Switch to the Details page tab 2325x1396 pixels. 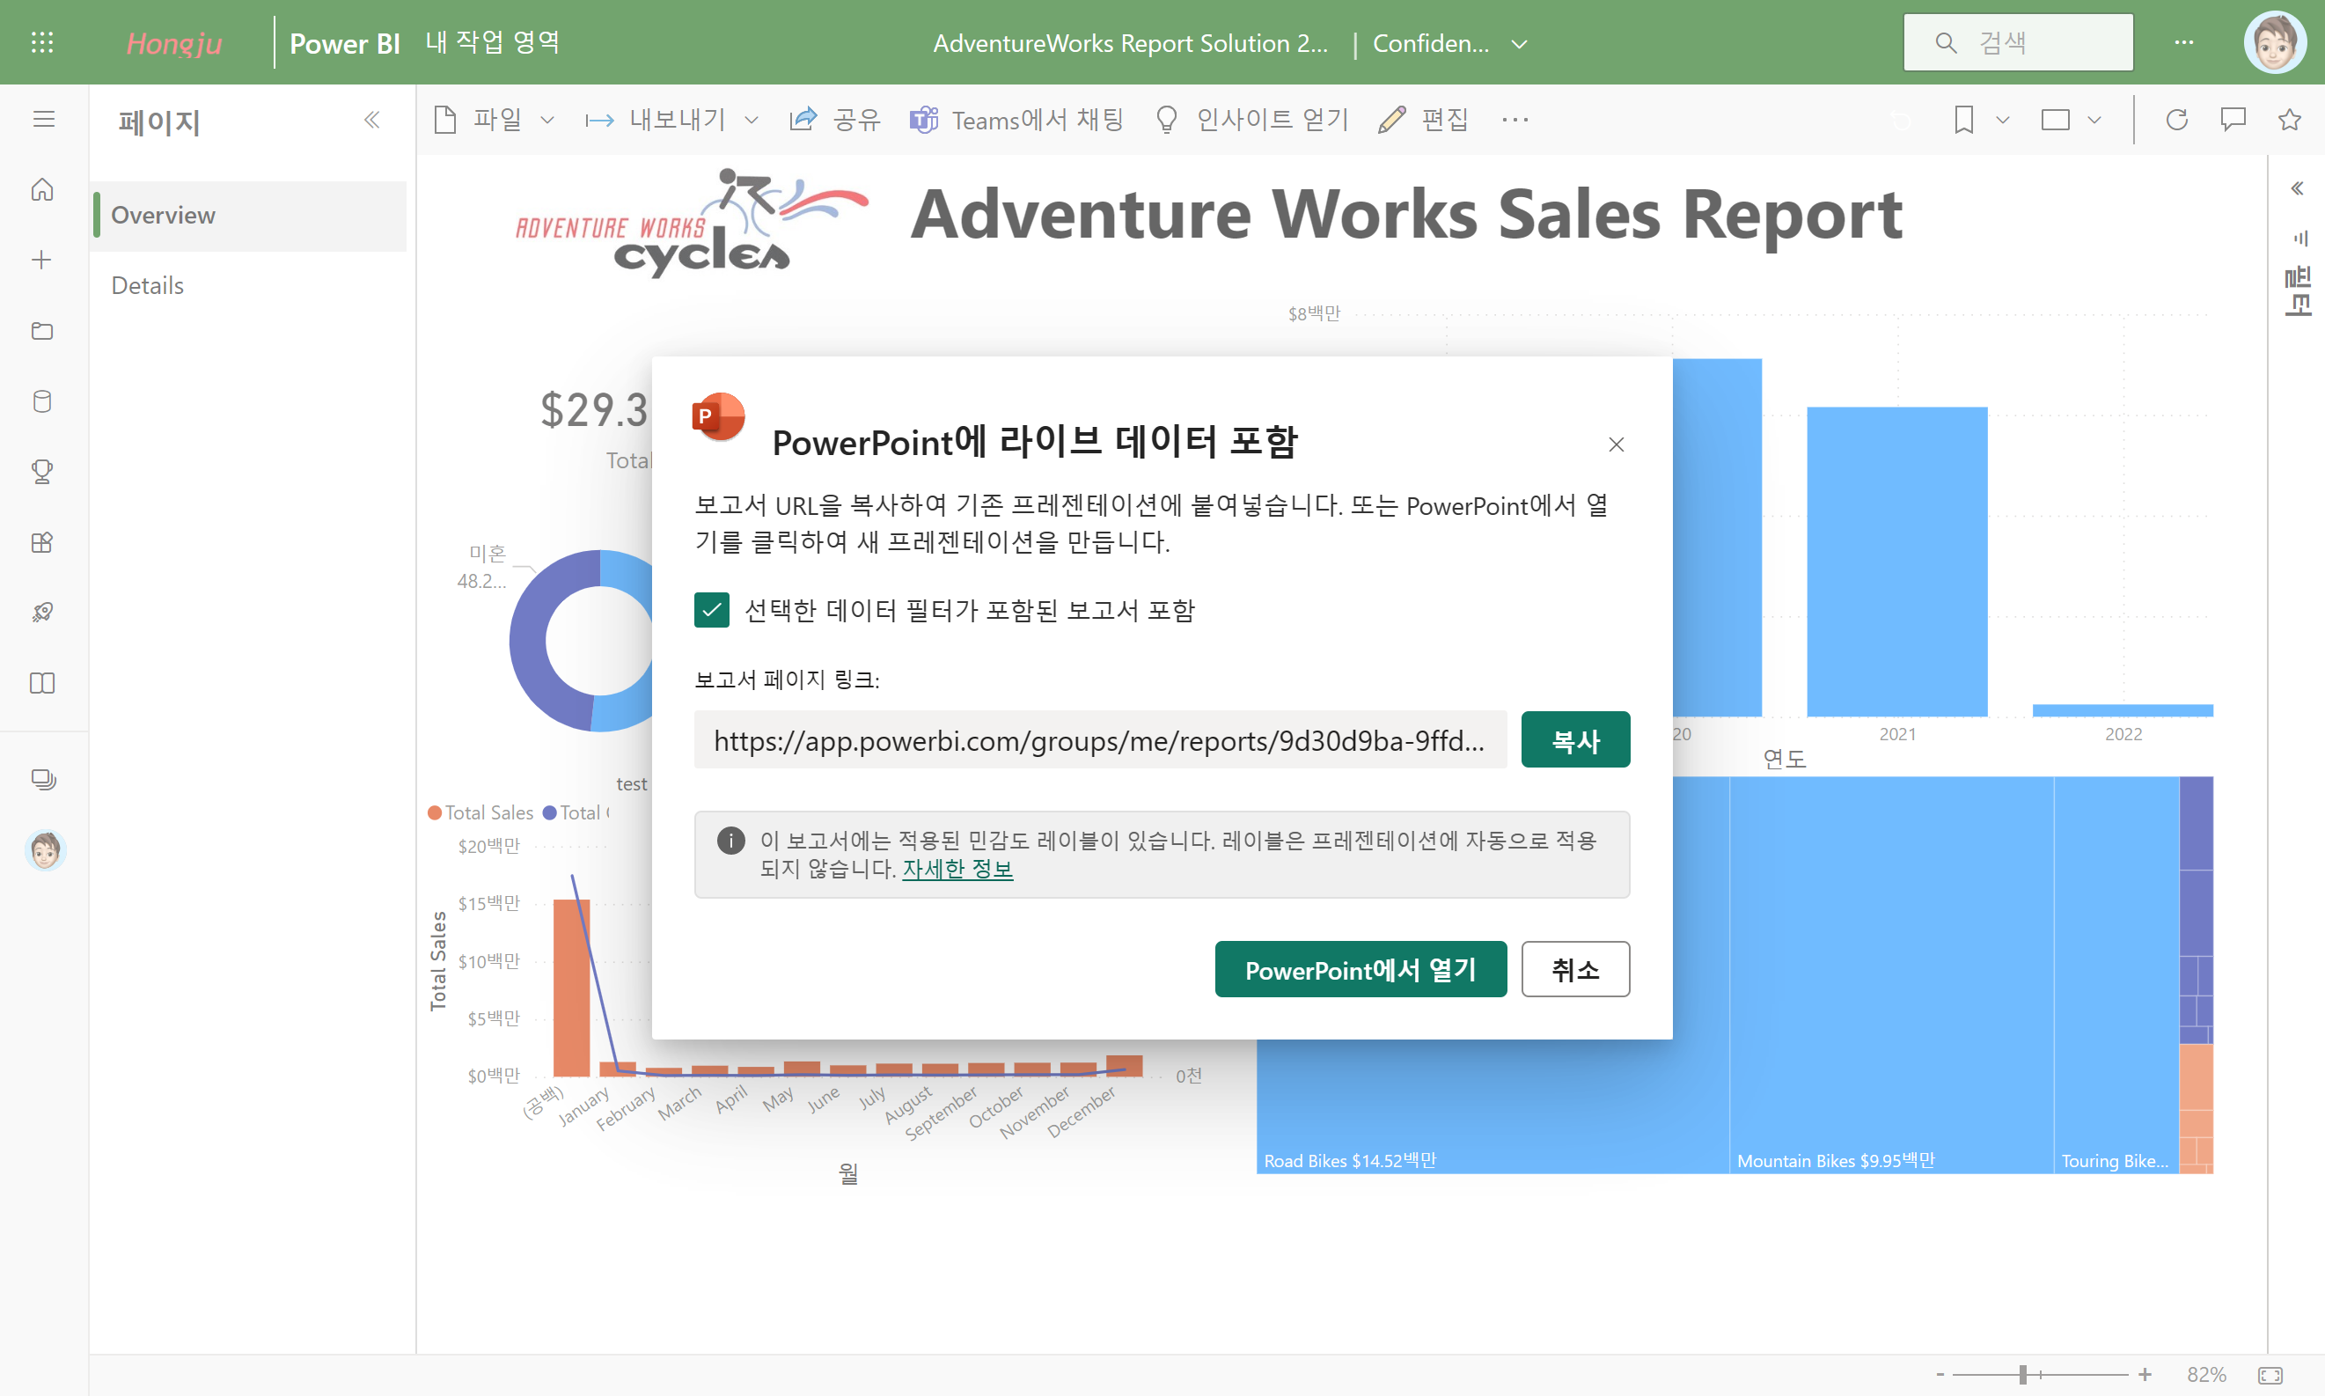148,285
